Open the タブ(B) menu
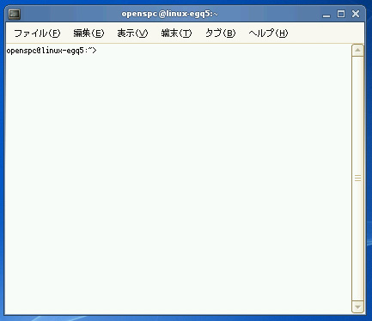Screen dimensions: 372x321 (x=220, y=33)
